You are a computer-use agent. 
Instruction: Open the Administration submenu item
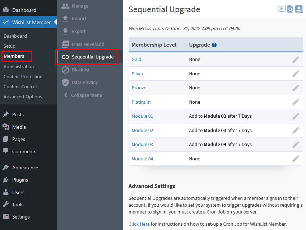coord(19,66)
